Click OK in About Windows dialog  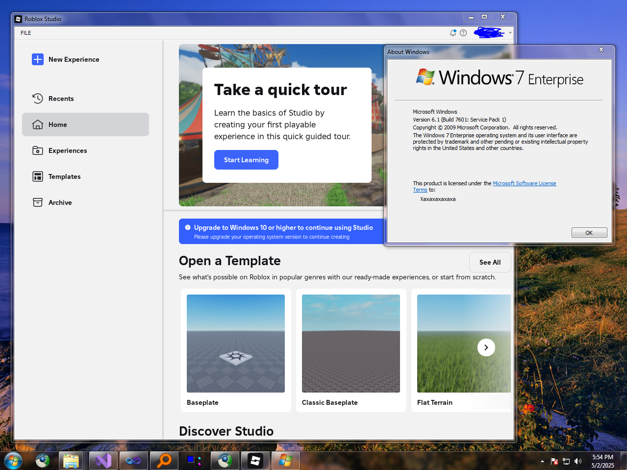click(589, 233)
